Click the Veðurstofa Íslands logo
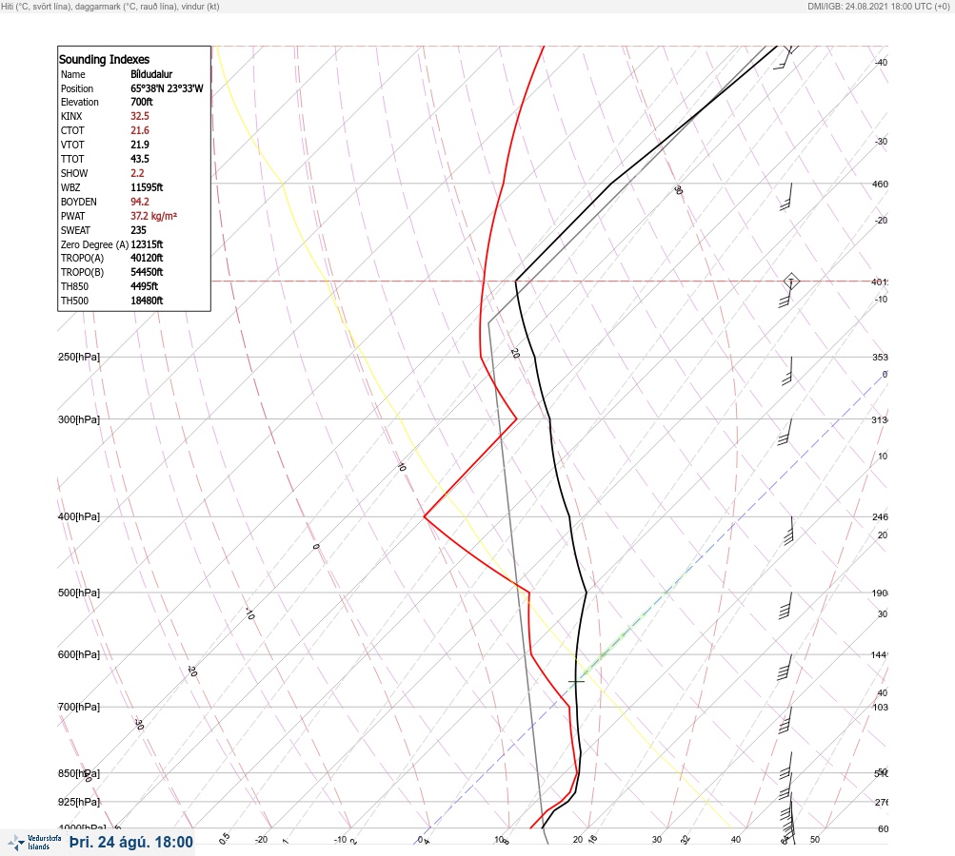This screenshot has height=856, width=955. tap(34, 843)
